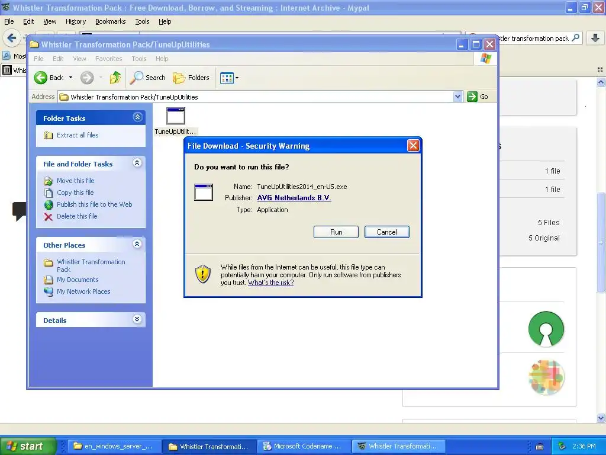
Task: Click the Windows start button
Action: pos(28,446)
